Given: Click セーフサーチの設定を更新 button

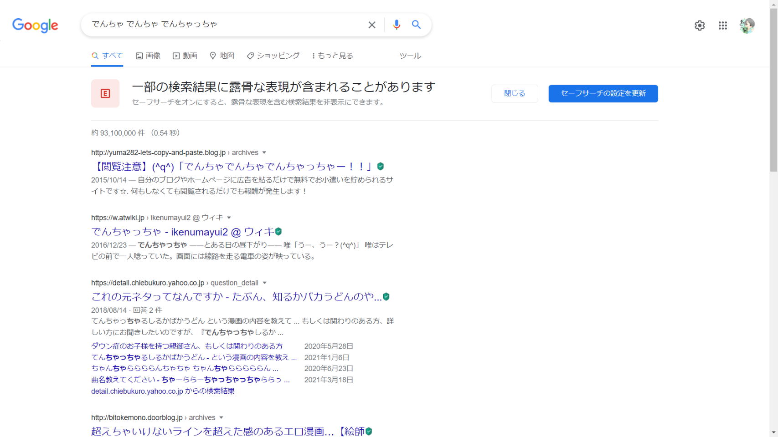Looking at the screenshot, I should 603,93.
